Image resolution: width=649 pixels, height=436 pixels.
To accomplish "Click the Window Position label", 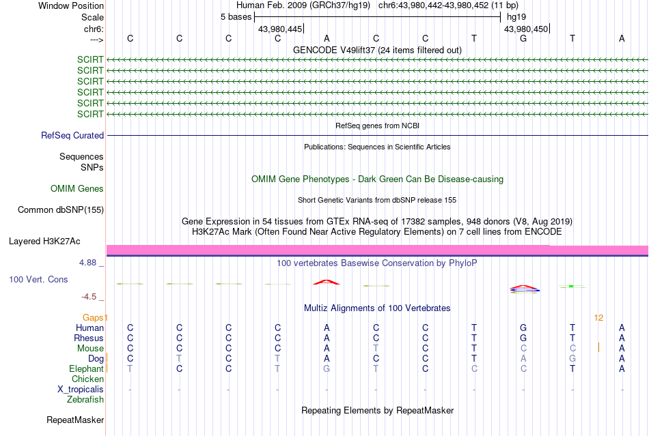I will (x=71, y=5).
